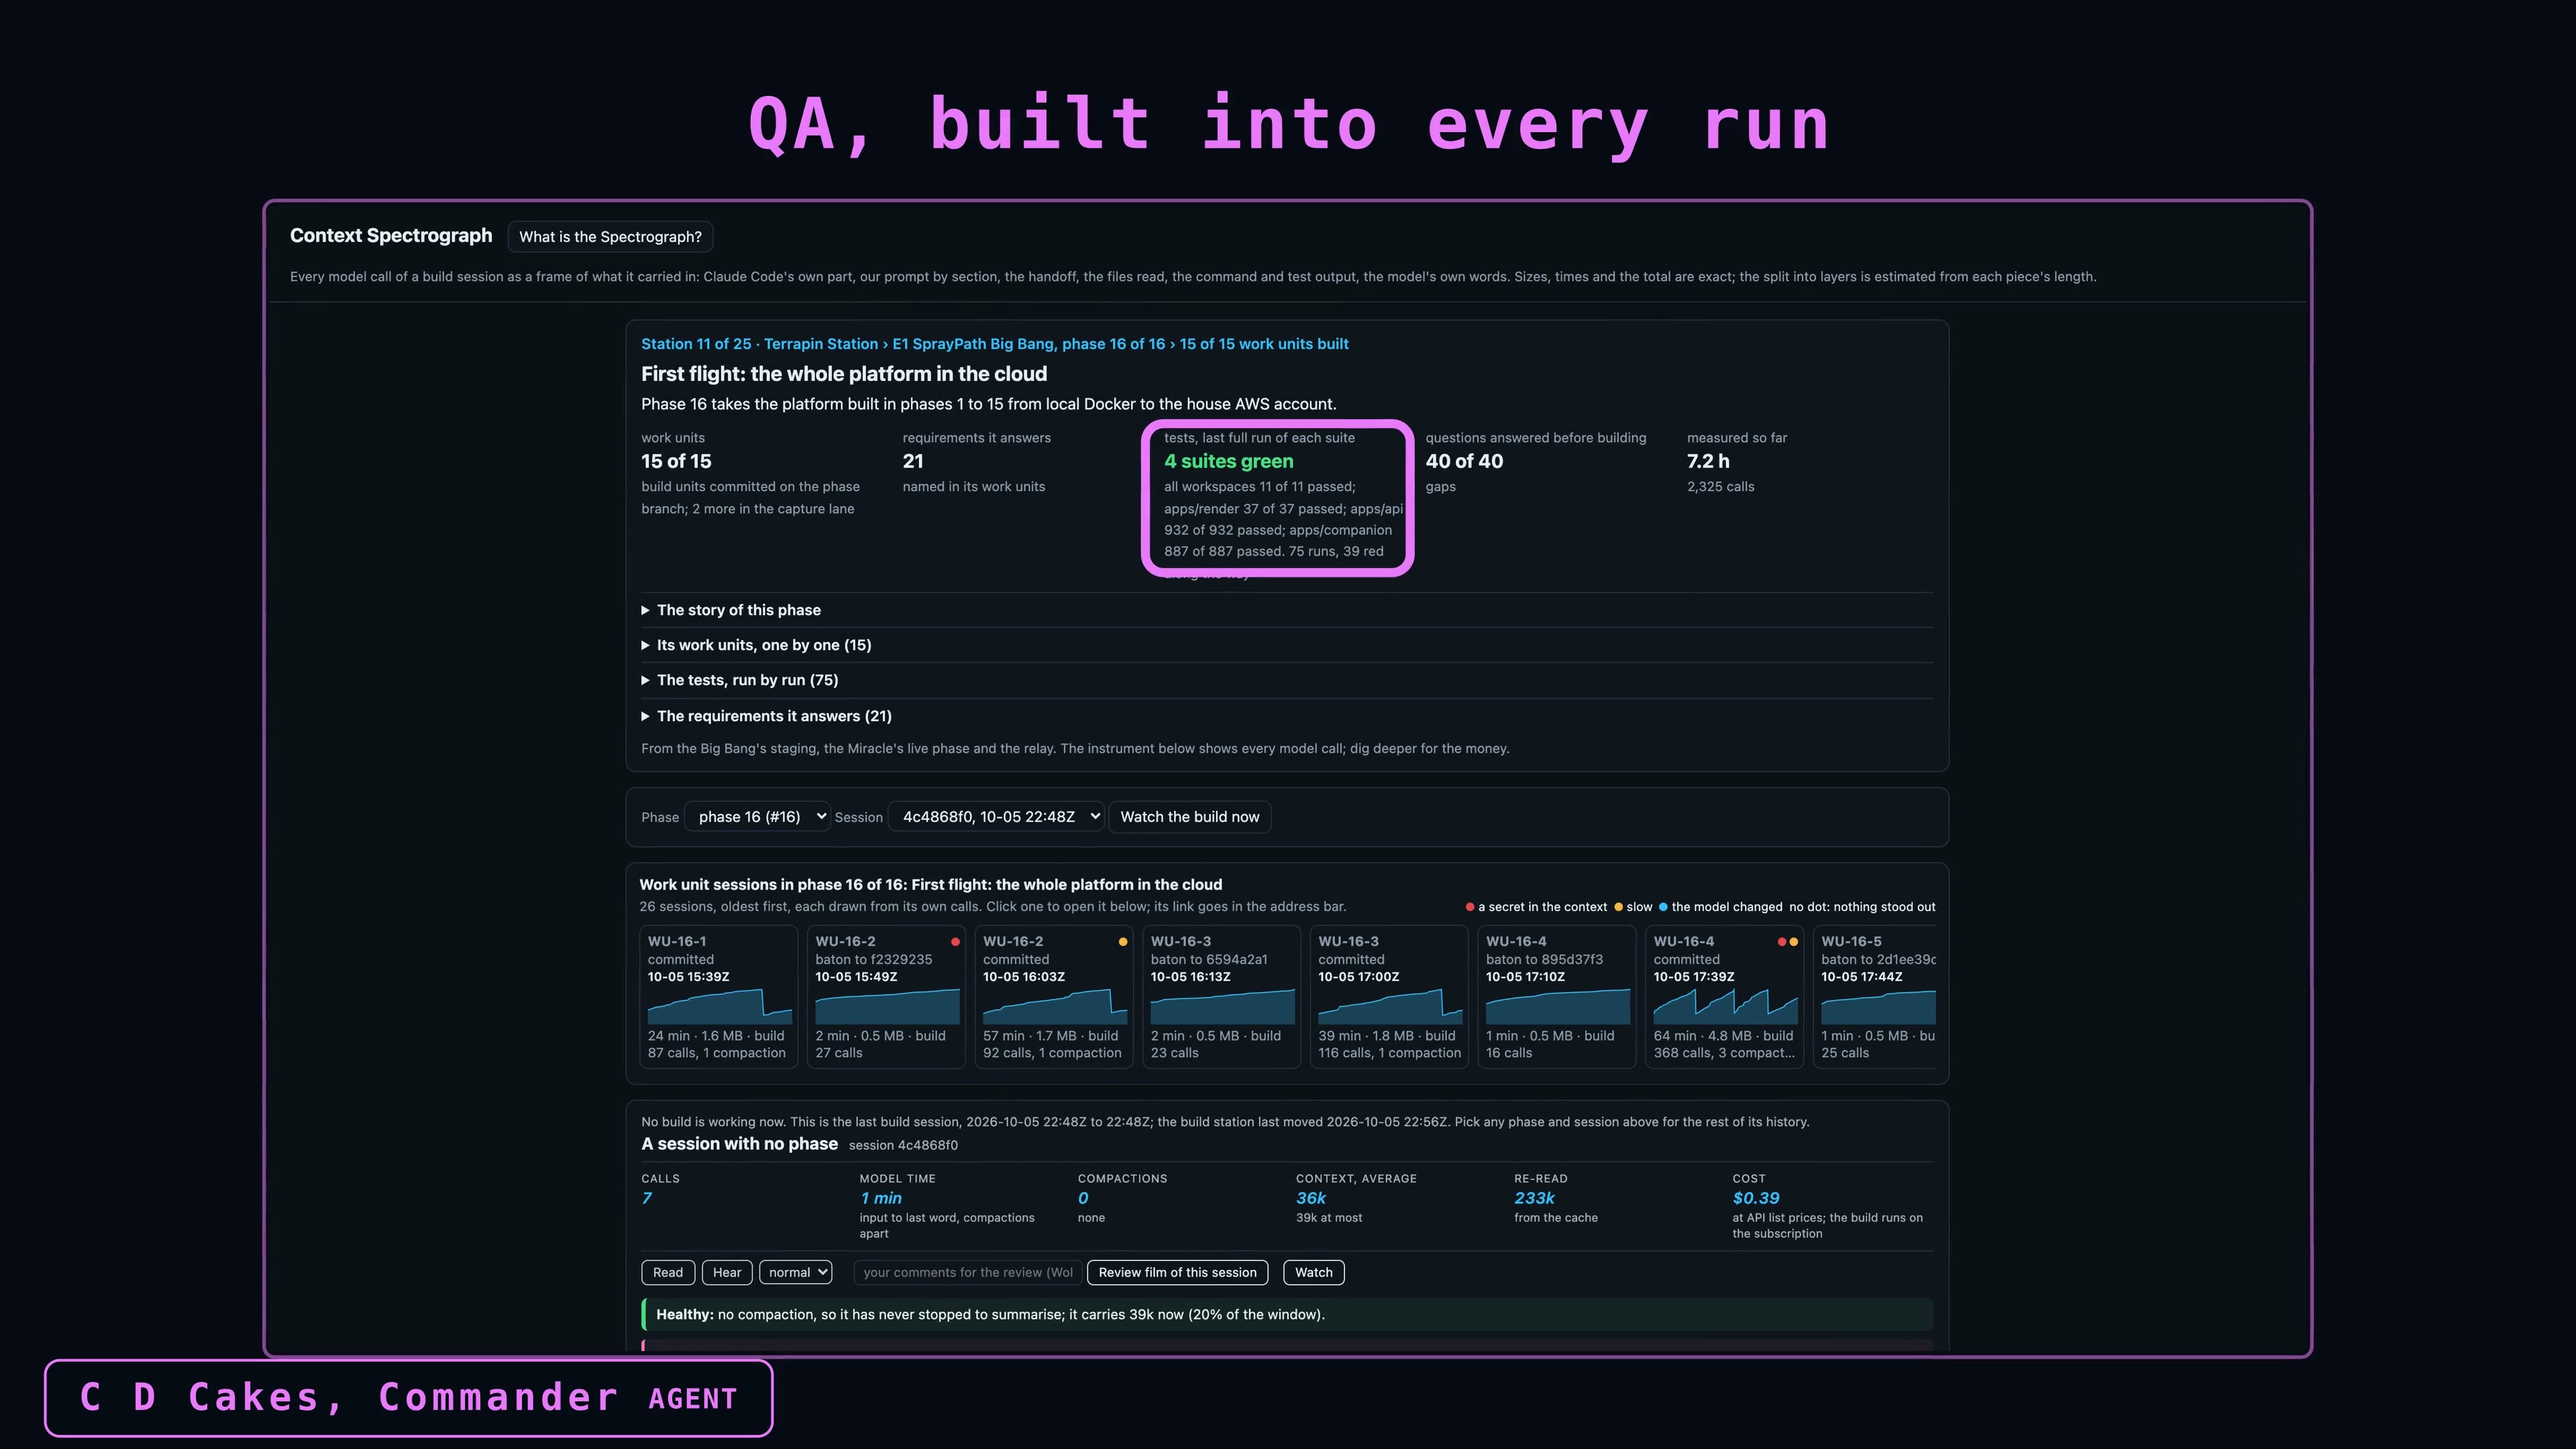This screenshot has height=1449, width=2576.
Task: Click the "Terrapin Station" breadcrumb link
Action: pos(821,344)
